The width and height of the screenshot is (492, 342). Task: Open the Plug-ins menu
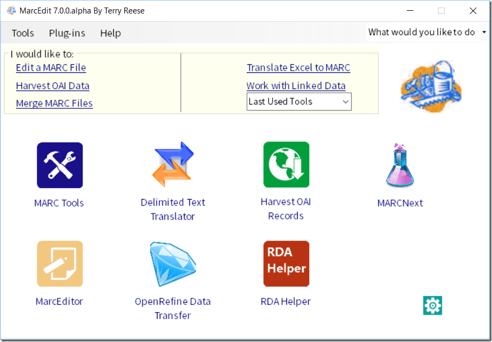coord(67,33)
